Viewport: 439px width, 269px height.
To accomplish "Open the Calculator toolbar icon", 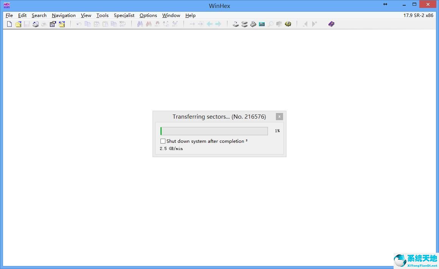I will point(262,24).
